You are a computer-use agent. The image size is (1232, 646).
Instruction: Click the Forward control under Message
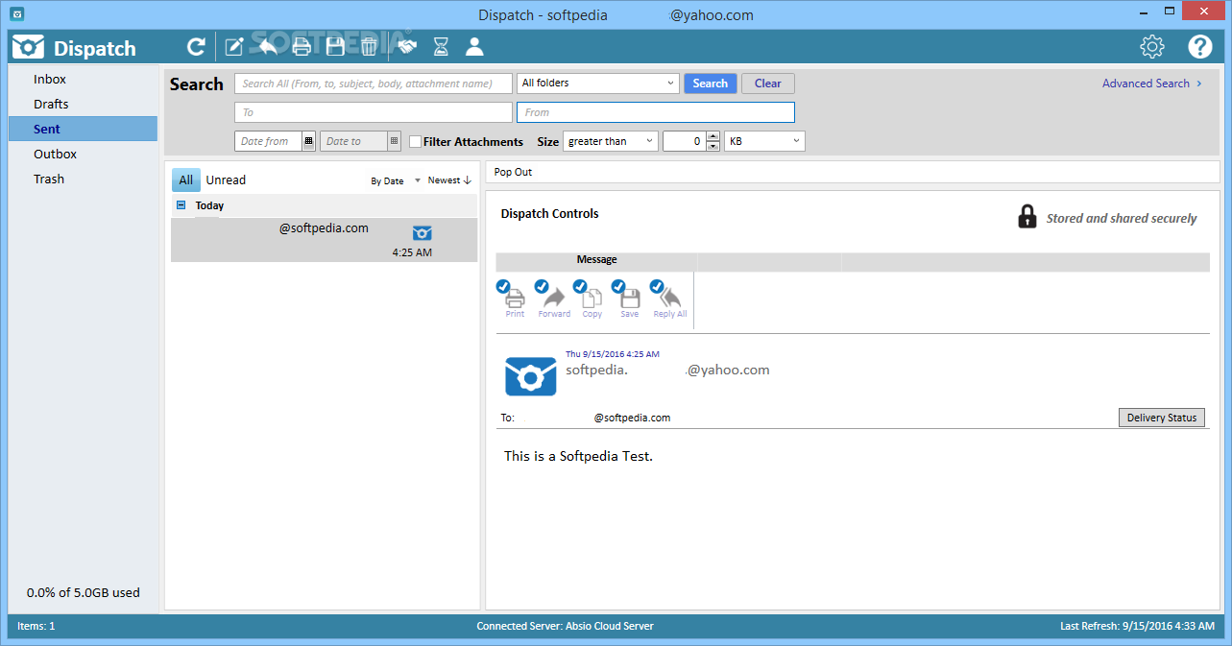[x=554, y=300]
